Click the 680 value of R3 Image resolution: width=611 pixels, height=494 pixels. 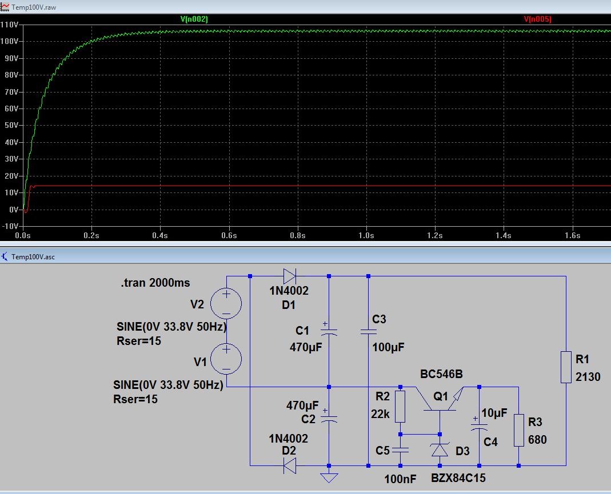(537, 440)
